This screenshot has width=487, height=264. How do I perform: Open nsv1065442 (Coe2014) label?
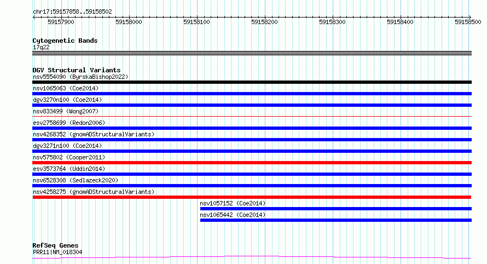[233, 215]
